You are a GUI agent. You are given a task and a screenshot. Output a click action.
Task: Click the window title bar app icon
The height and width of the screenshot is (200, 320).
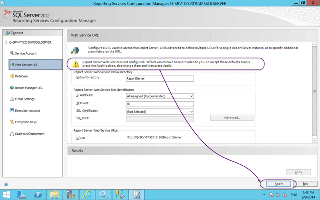coord(3,3)
